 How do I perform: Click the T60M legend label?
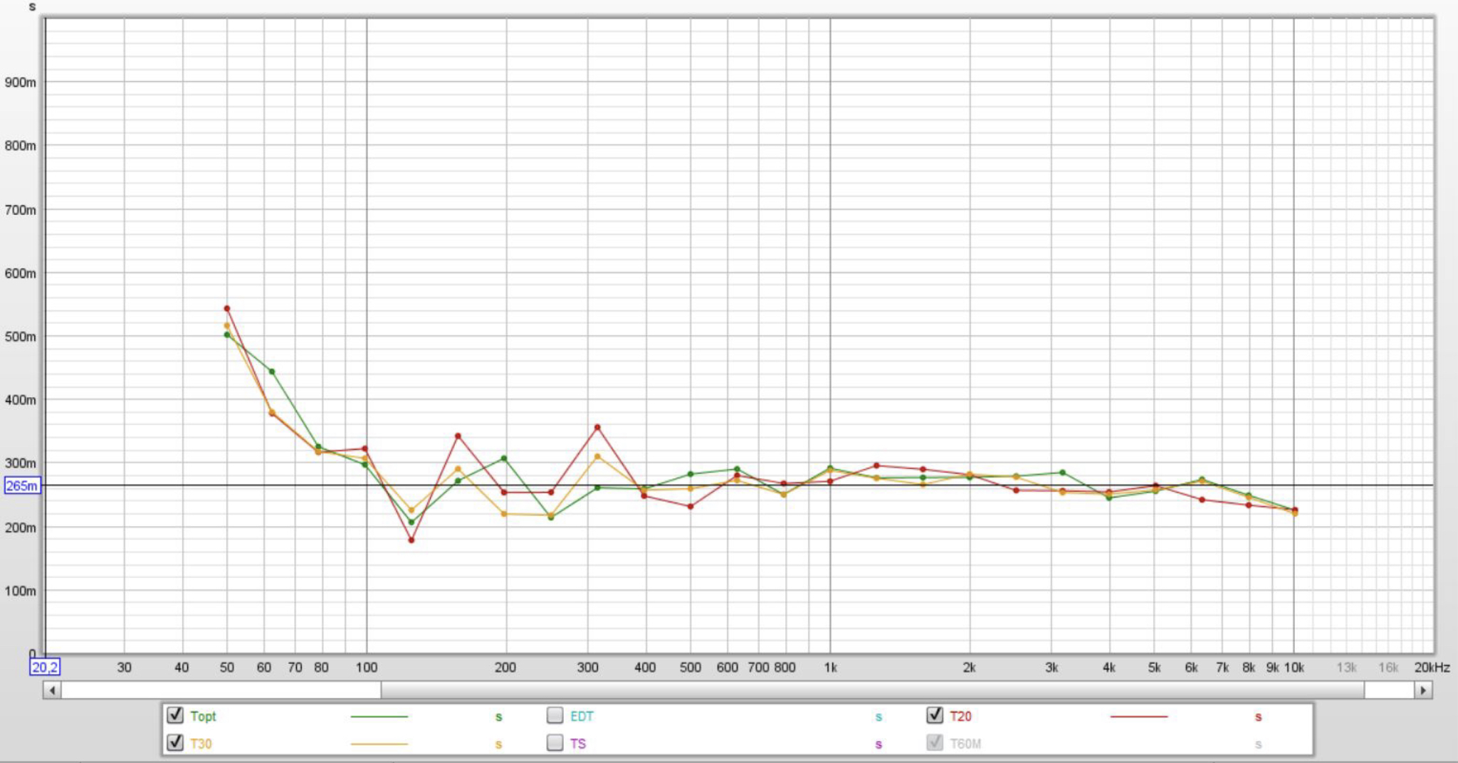pyautogui.click(x=965, y=744)
